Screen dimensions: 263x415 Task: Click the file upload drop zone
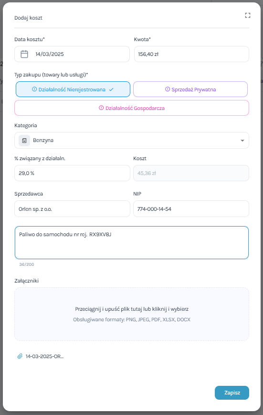pos(132,314)
